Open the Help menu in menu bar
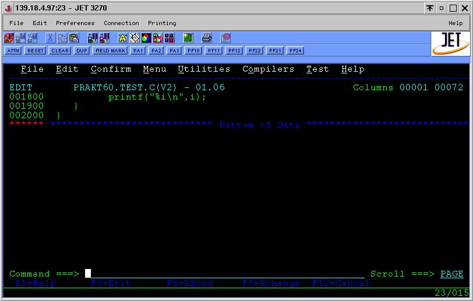This screenshot has width=473, height=301. coord(456,23)
